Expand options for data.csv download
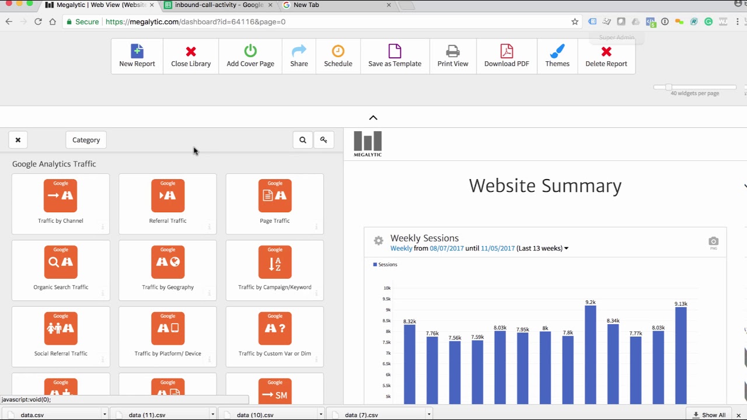Image resolution: width=747 pixels, height=420 pixels. point(104,415)
